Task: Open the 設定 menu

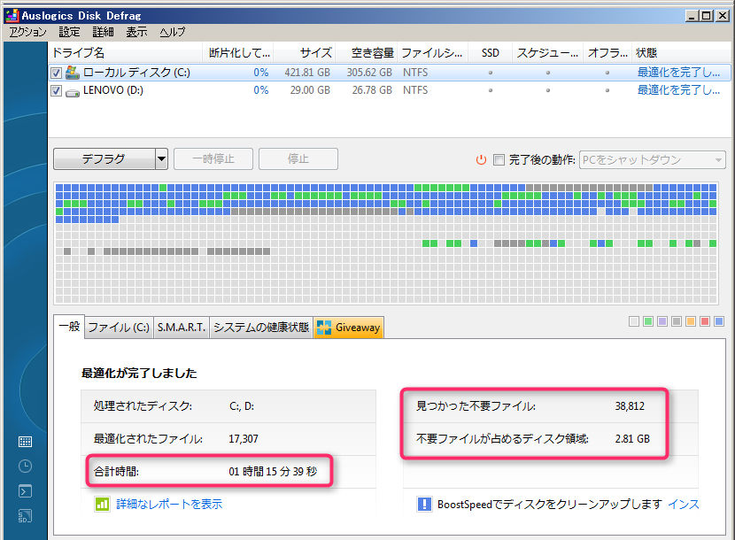Action: pos(69,32)
